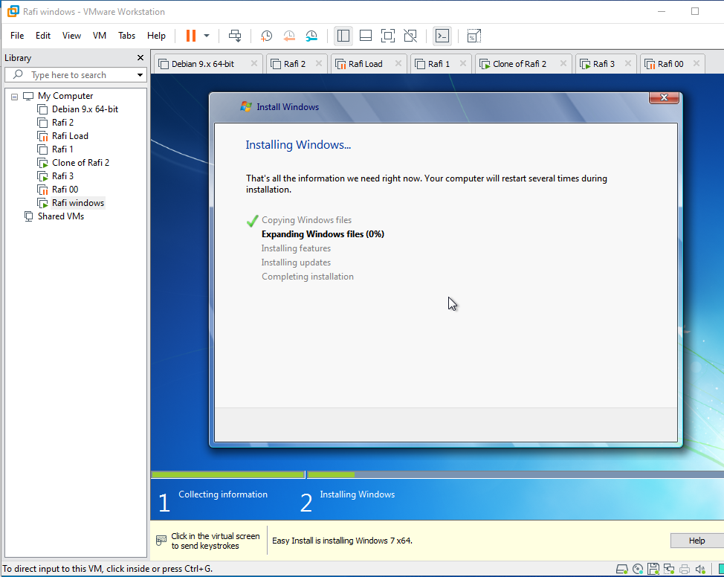Click the 'Installing features' step text
724x577 pixels.
(296, 248)
